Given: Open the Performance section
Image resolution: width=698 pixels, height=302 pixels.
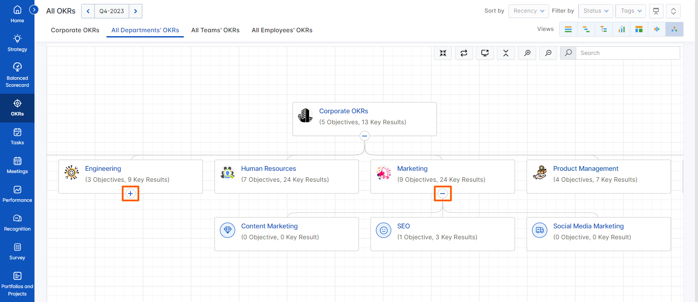Looking at the screenshot, I should pos(17,194).
